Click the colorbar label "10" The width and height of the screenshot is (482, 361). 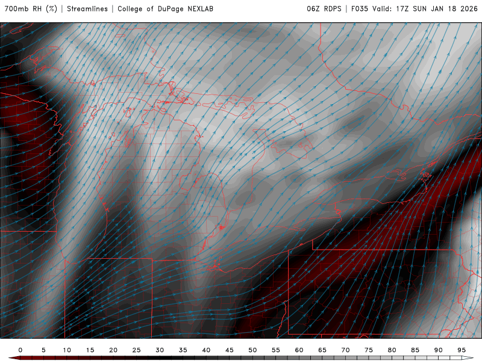click(67, 350)
